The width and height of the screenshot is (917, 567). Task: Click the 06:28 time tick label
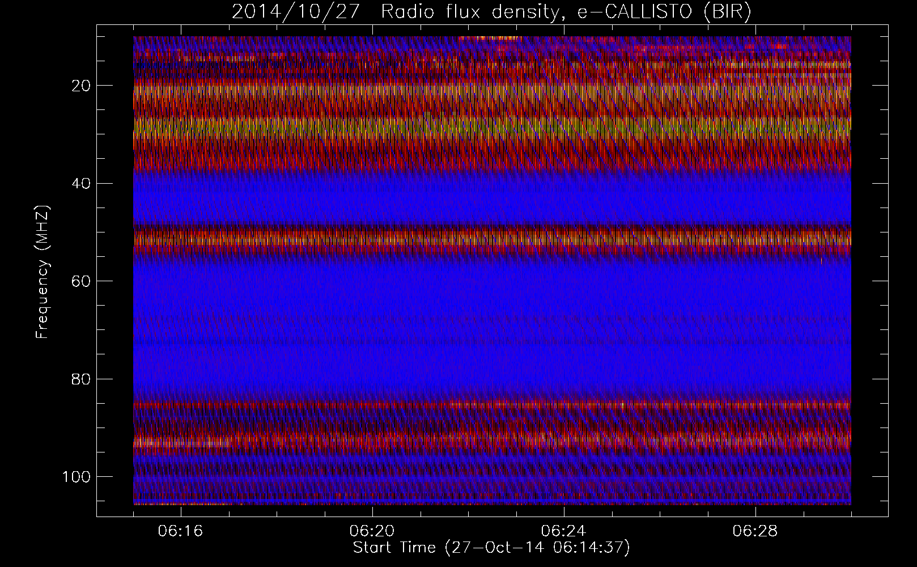755,531
